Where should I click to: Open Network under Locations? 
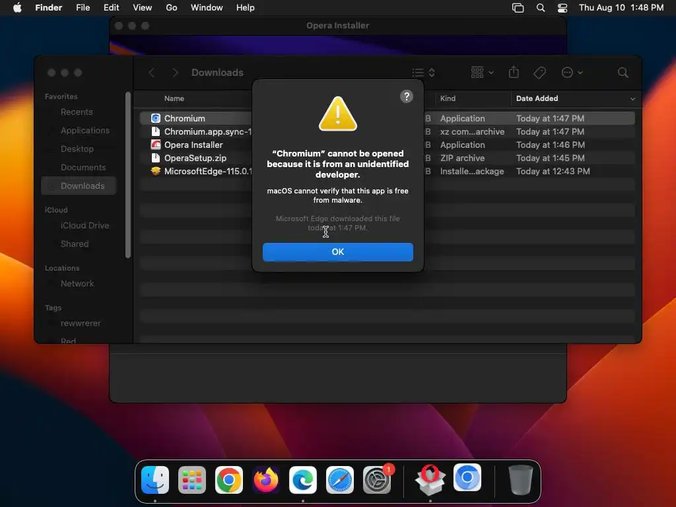[77, 284]
